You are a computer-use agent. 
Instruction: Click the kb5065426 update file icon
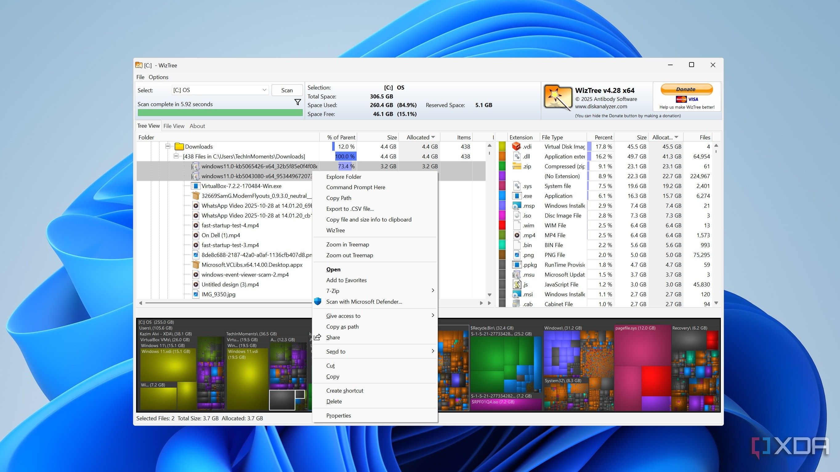(x=195, y=166)
